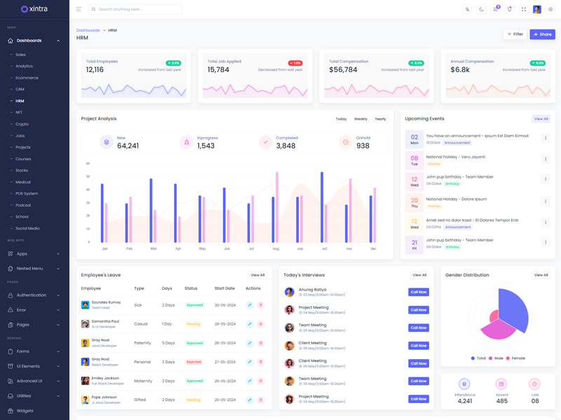Toggle dark mode with moon icon
Image resolution: width=561 pixels, height=420 pixels.
(481, 10)
